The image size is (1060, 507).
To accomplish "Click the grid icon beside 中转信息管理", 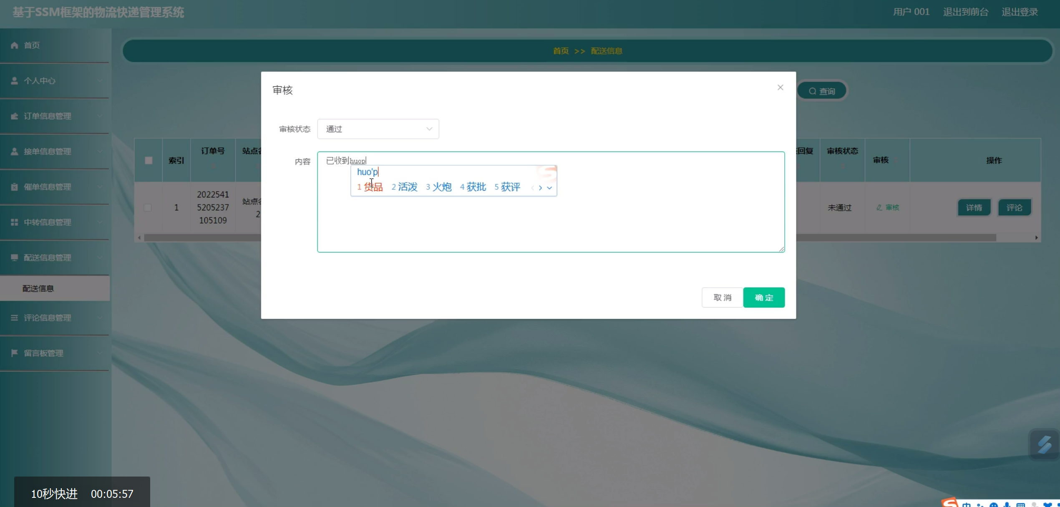I will [x=15, y=222].
